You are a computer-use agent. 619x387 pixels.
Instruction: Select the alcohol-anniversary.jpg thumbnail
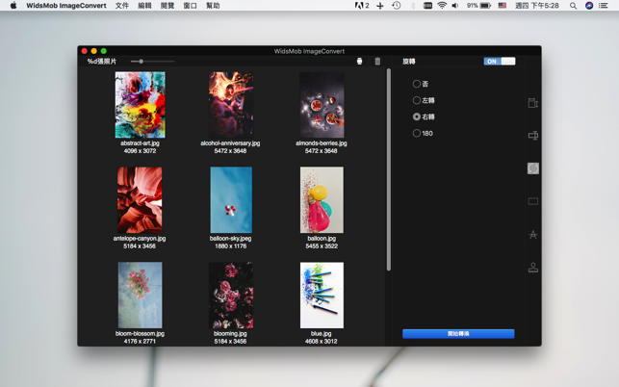pos(231,105)
